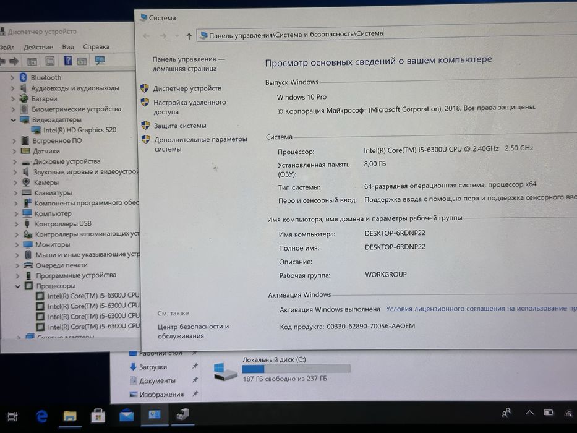The image size is (577, 433).
Task: Click the forward arrow in Device Manager toolbar
Action: [14, 61]
